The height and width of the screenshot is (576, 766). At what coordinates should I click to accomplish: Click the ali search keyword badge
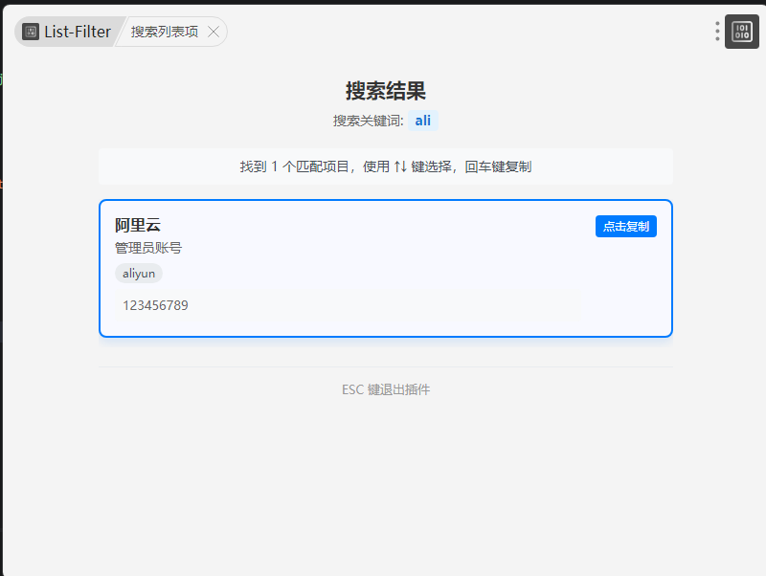423,121
